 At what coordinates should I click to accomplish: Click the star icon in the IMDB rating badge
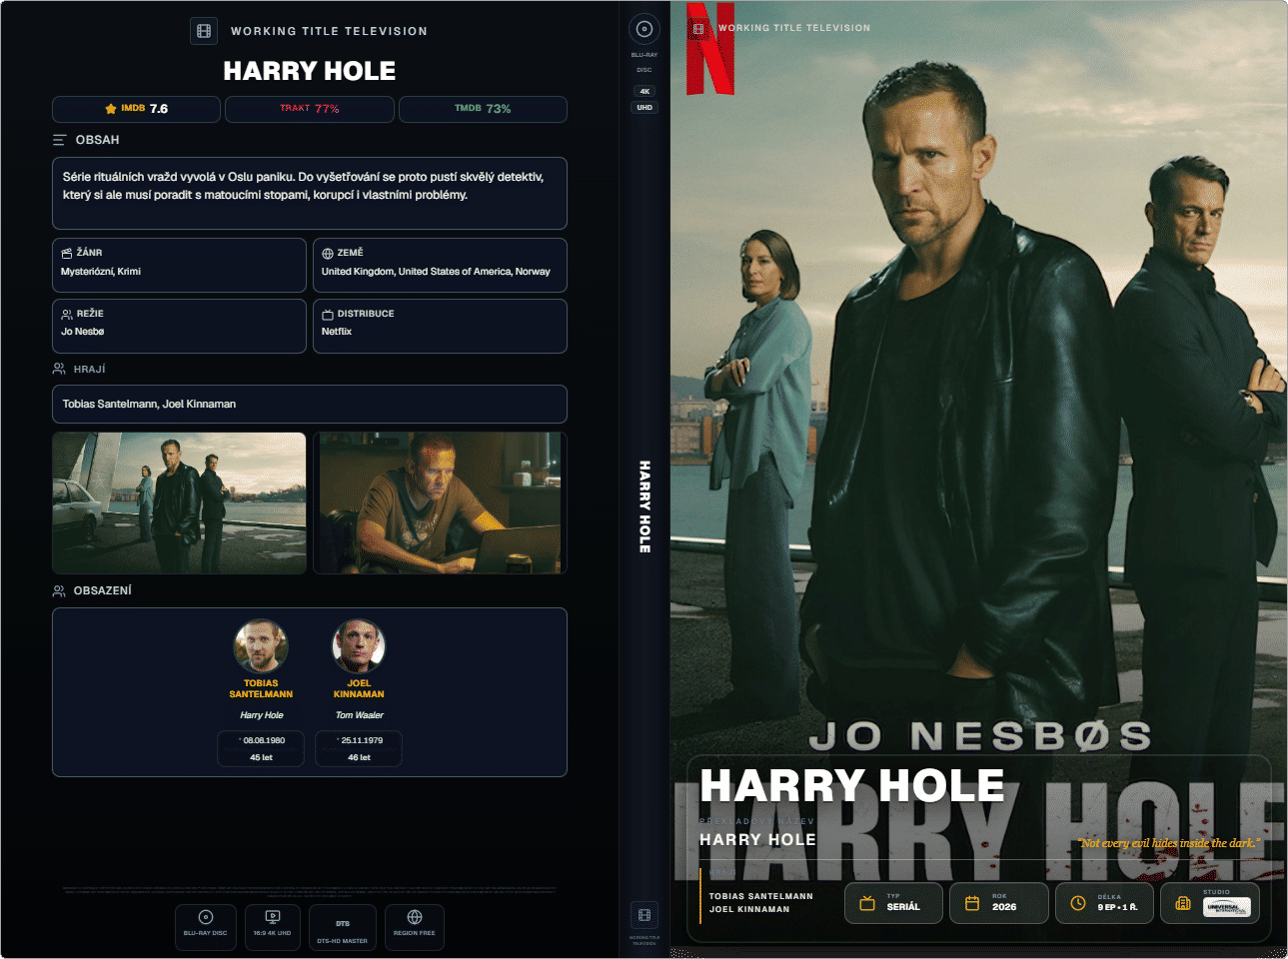[111, 109]
